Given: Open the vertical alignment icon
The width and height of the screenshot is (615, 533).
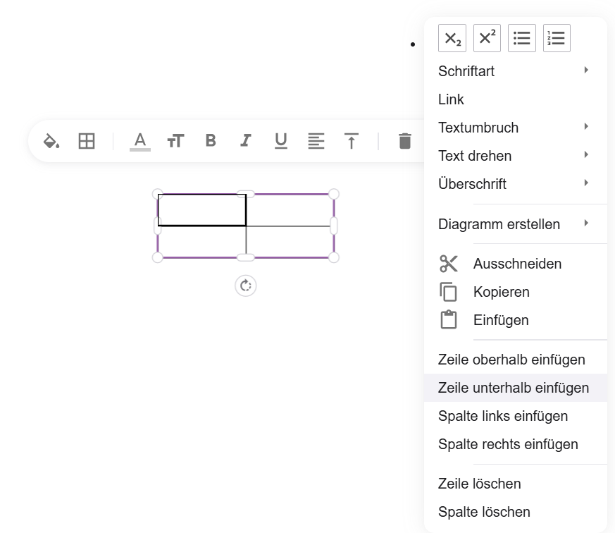Looking at the screenshot, I should [x=352, y=141].
